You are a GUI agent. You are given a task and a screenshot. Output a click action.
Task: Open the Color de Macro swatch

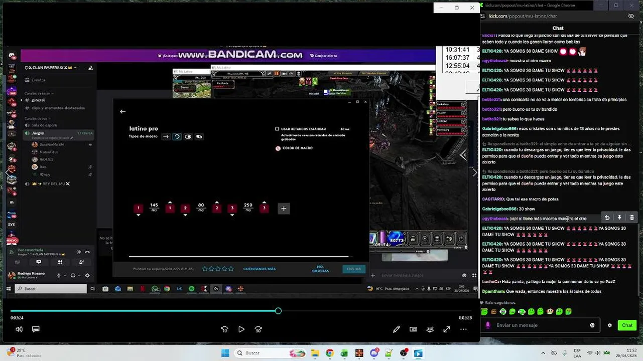point(278,148)
